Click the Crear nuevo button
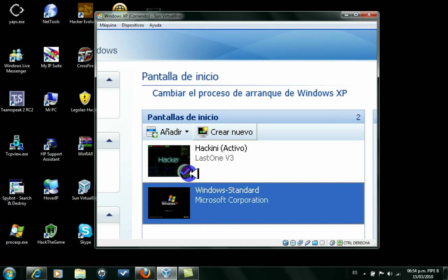The height and width of the screenshot is (280, 448). (225, 132)
